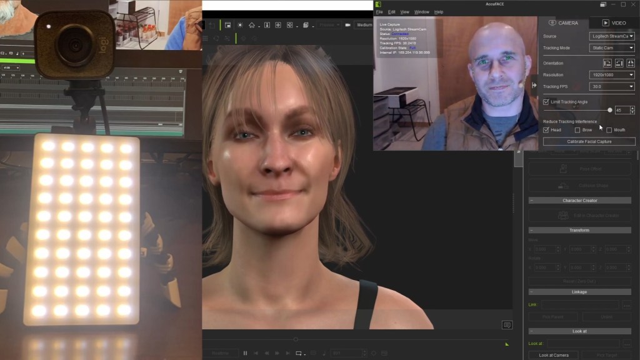The height and width of the screenshot is (360, 640).
Task: Click the camera icon beside Medium
Action: tap(347, 25)
